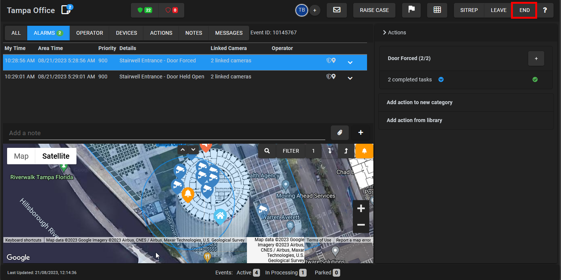Select the Stairwell Entrance - Door Forced alarm
The width and height of the screenshot is (561, 280).
point(185,62)
